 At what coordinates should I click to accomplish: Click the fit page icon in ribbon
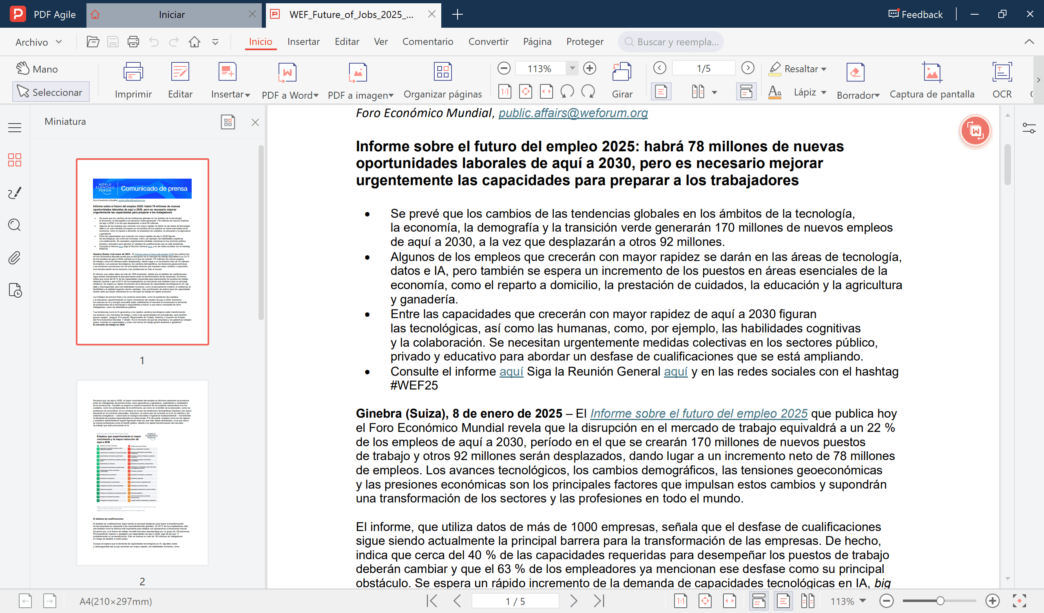click(525, 91)
